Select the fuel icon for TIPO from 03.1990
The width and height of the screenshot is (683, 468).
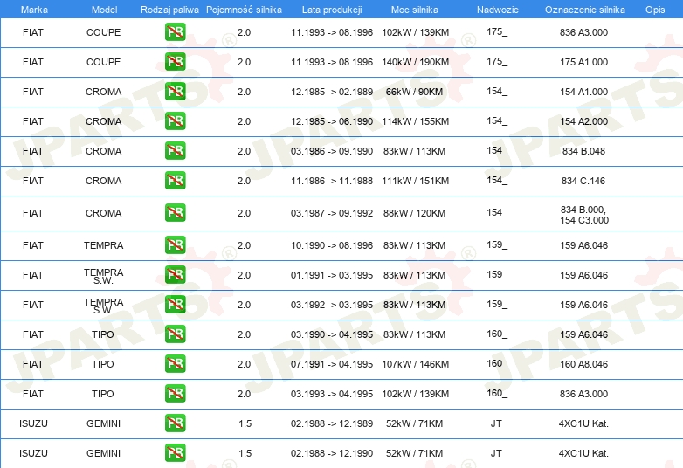coord(175,334)
